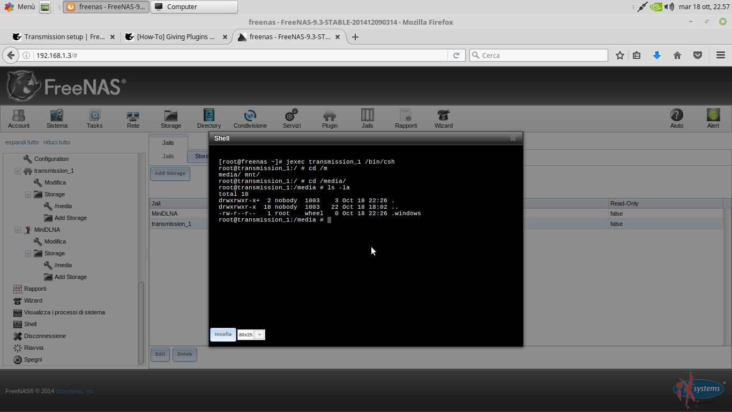Screen dimensions: 732x412
Task: Open the Directory toolbar section
Action: [x=209, y=119]
